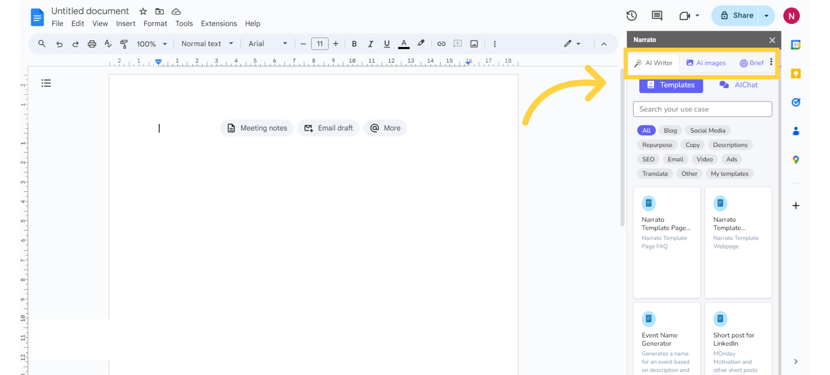Add a comment from toolbar
Image resolution: width=830 pixels, height=375 pixels.
[x=458, y=44]
